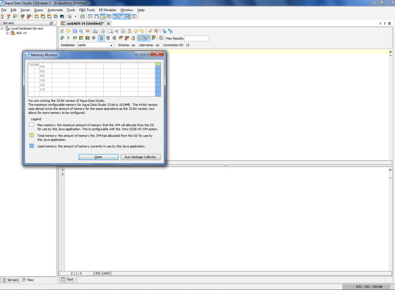Click the gray Stop execution square
Image resolution: width=395 pixels, height=290 pixels.
coord(94,38)
